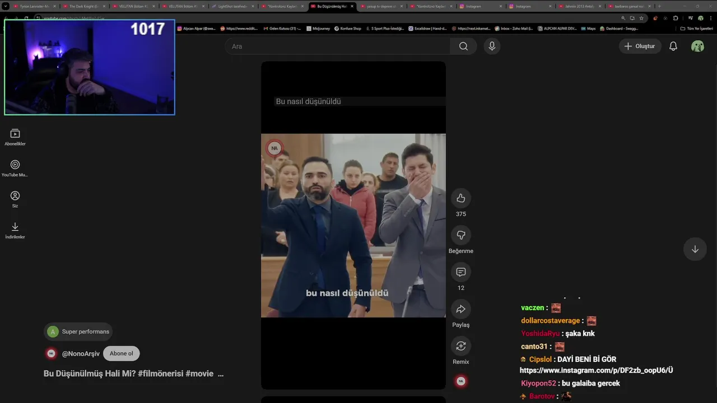Click username Kiyopon52 in chat
Viewport: 717px width, 403px height.
pyautogui.click(x=538, y=383)
